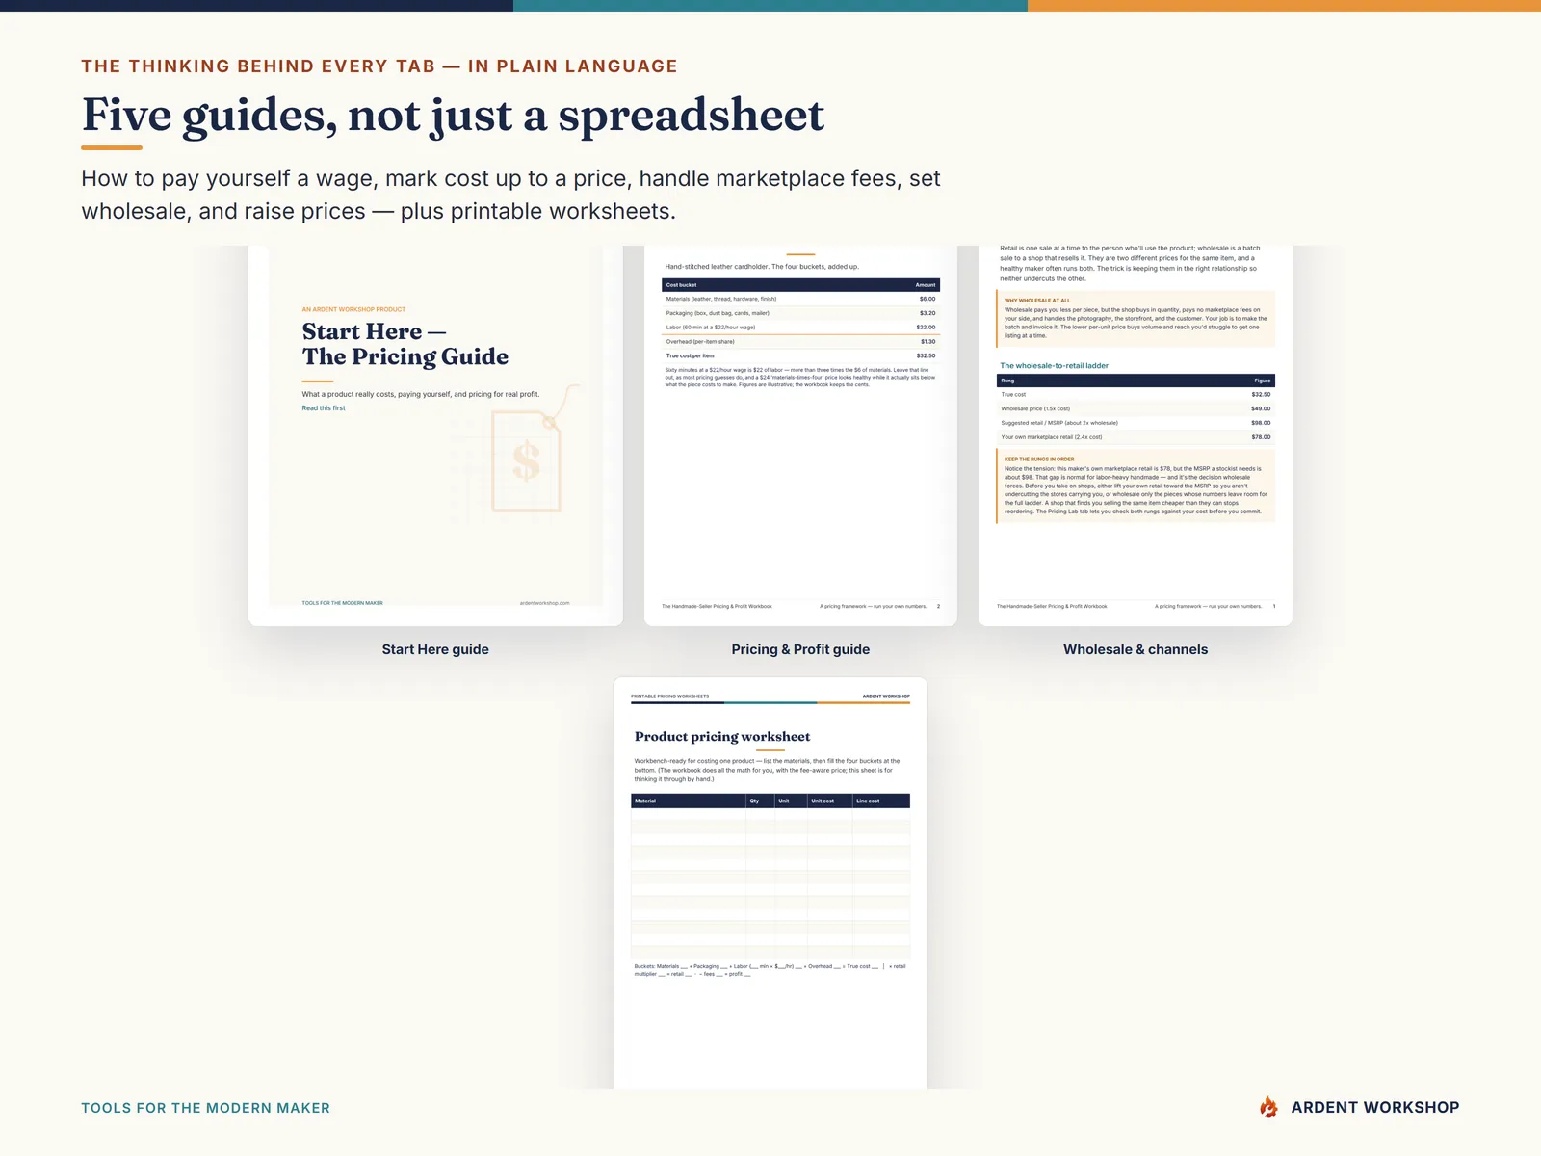Open the Wholesale & channels page thumbnail

coord(1136,435)
